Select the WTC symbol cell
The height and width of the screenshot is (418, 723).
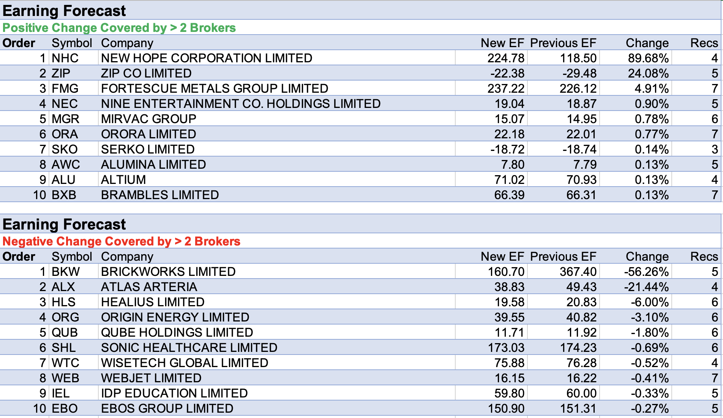pyautogui.click(x=65, y=363)
